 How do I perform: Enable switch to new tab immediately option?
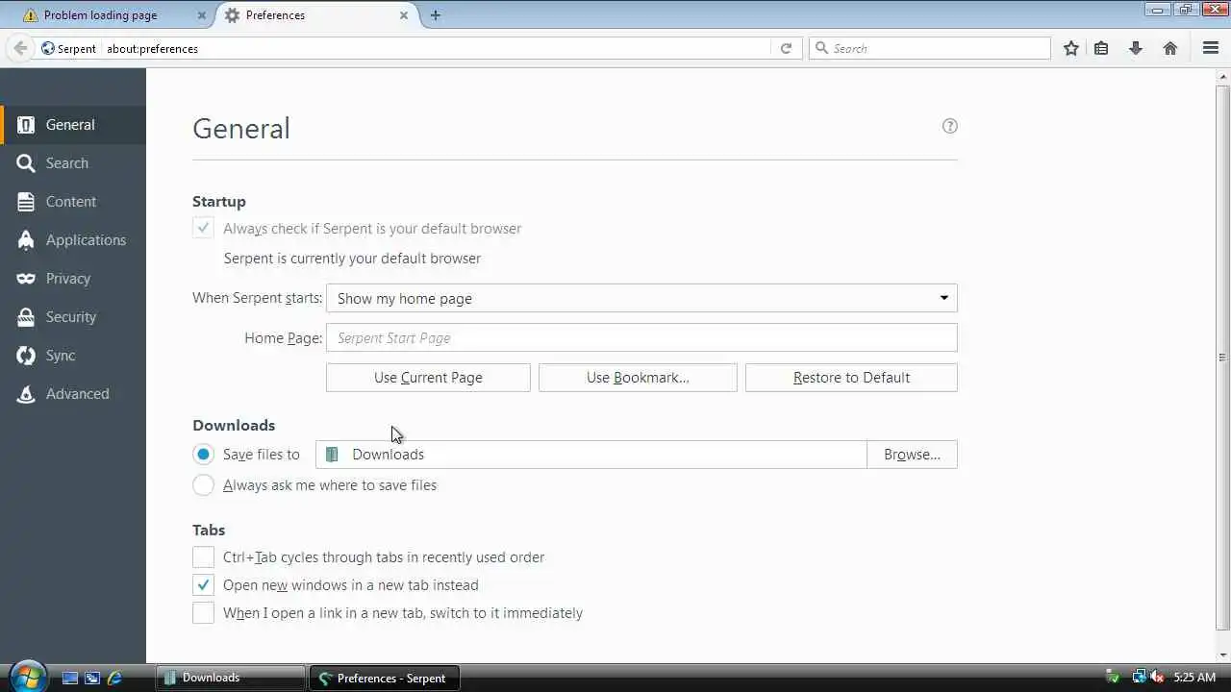(x=203, y=612)
